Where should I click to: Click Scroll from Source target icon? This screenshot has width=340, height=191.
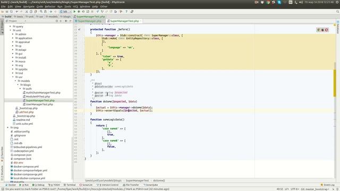click(x=57, y=21)
